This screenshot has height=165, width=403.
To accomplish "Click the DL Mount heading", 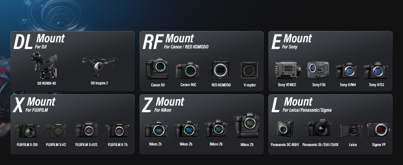I will coord(39,41).
